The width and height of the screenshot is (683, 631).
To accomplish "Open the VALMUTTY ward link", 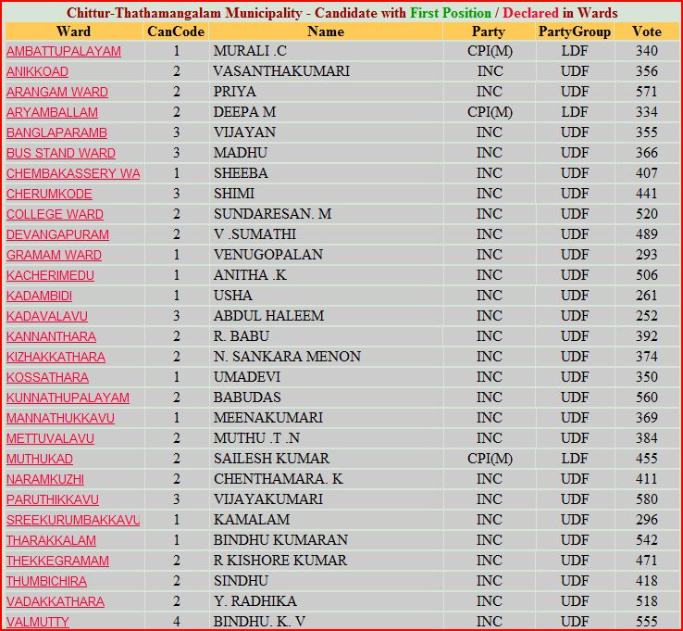I will 37,622.
